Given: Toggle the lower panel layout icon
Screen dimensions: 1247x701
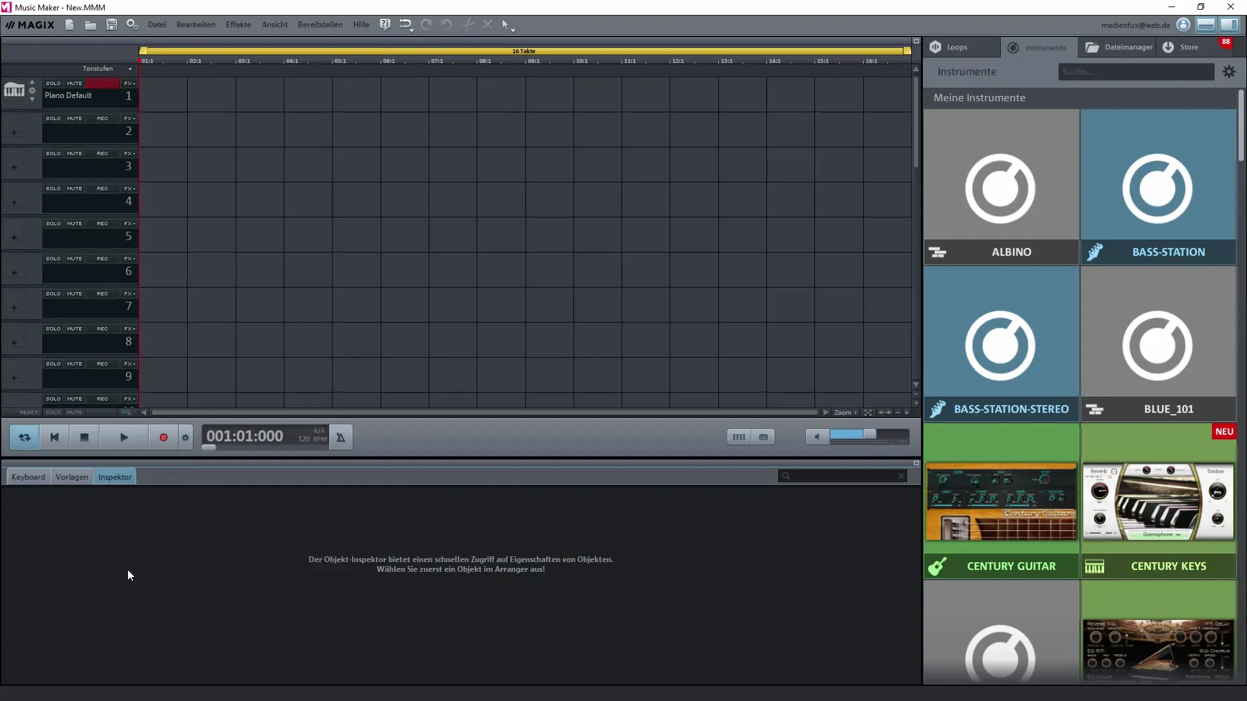Looking at the screenshot, I should click(1206, 25).
